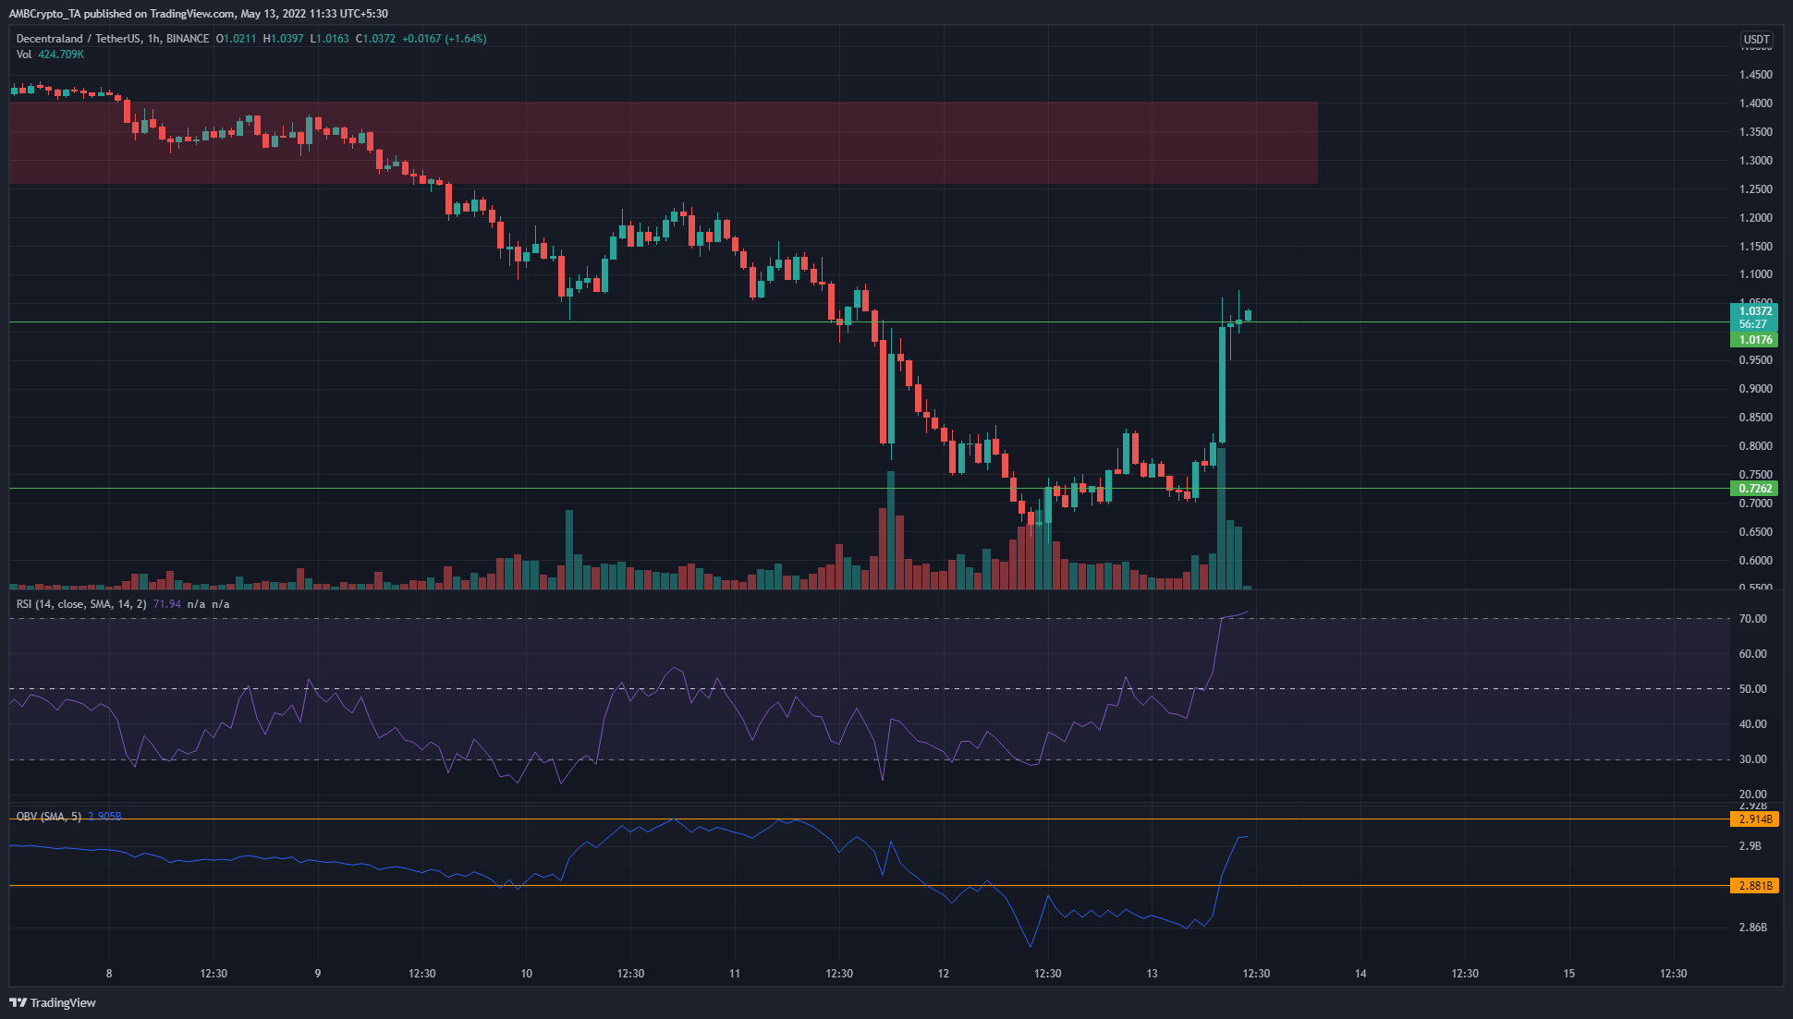The width and height of the screenshot is (1793, 1019).
Task: Click the orange 2.881B OBV level label
Action: pyautogui.click(x=1755, y=886)
